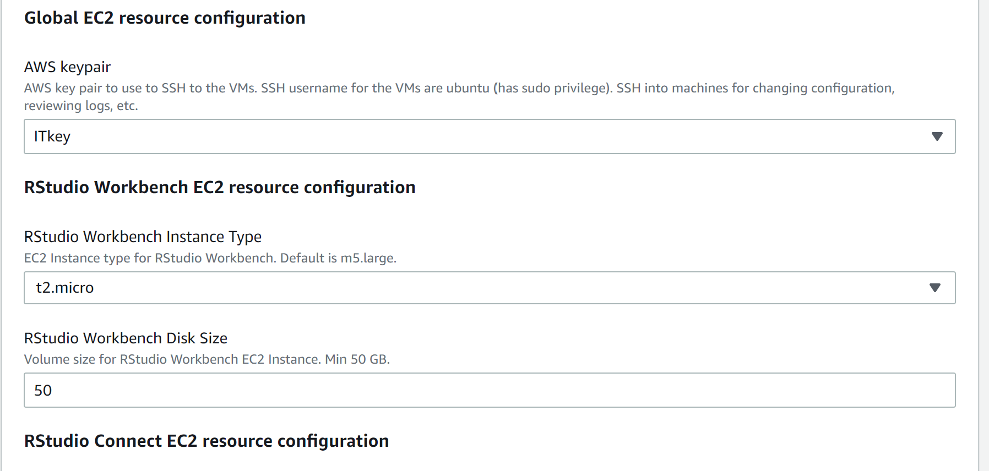The image size is (989, 471).
Task: Click the RStudio Workbench EC2 resource configuration heading
Action: [x=219, y=187]
